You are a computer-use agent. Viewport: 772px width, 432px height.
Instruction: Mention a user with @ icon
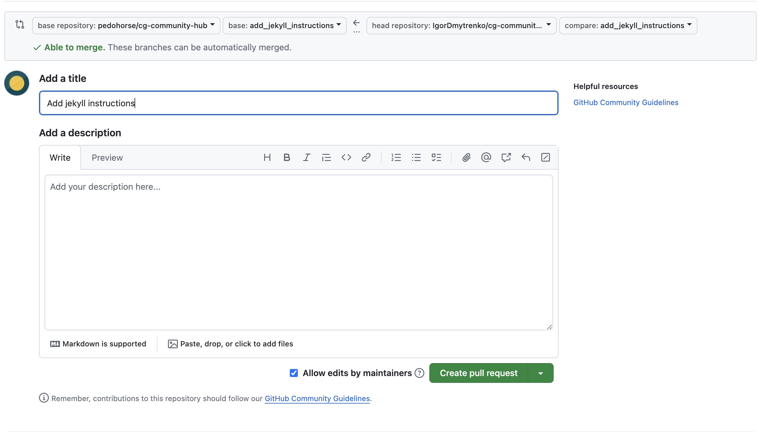pos(486,158)
